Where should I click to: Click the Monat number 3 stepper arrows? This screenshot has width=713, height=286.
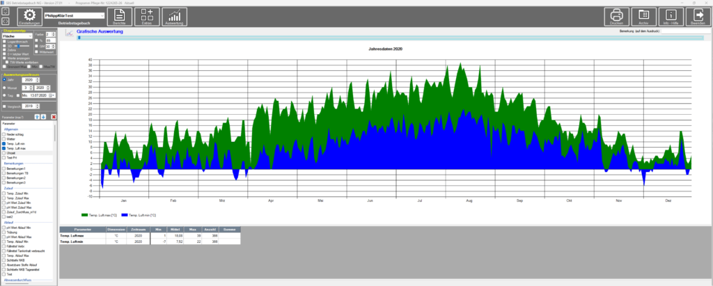[31, 88]
